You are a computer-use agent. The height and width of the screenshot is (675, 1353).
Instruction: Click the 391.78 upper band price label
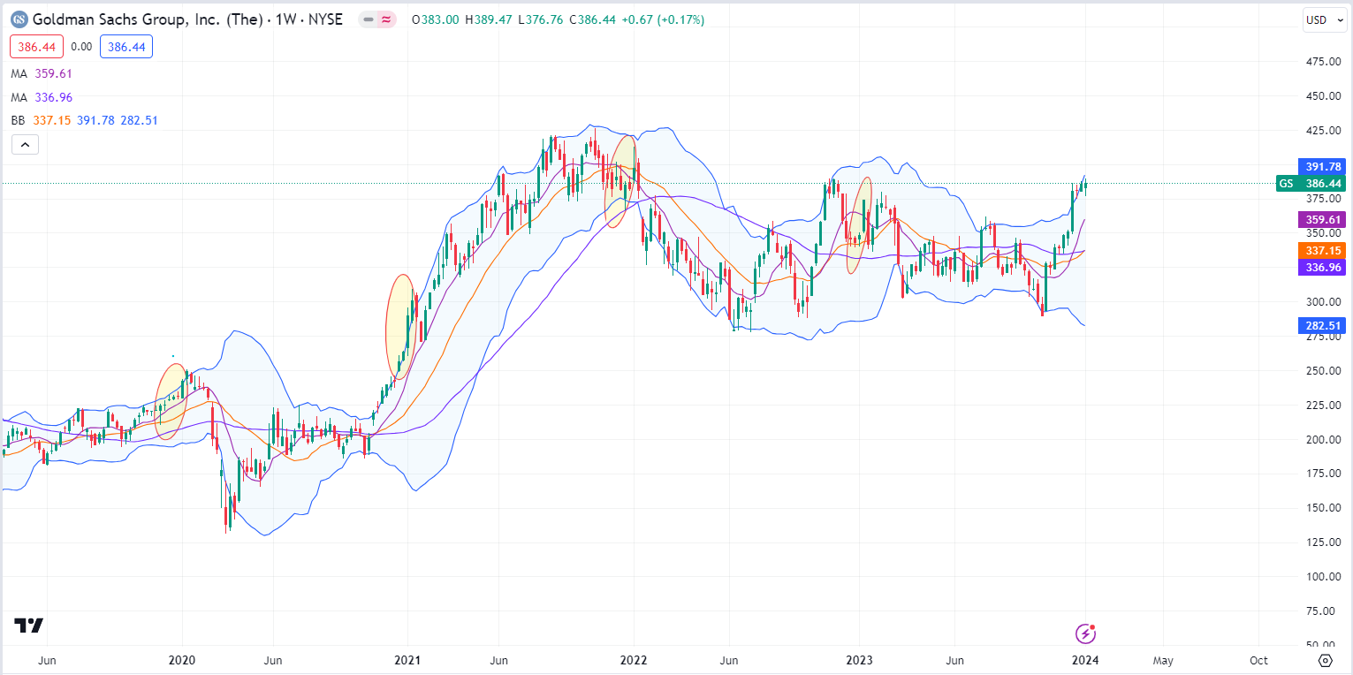point(1323,166)
